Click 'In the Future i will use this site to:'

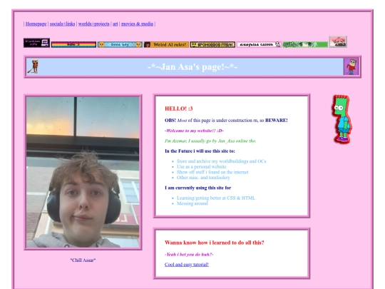[200, 151]
